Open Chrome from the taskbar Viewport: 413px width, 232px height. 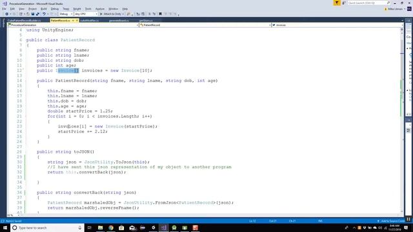click(111, 227)
